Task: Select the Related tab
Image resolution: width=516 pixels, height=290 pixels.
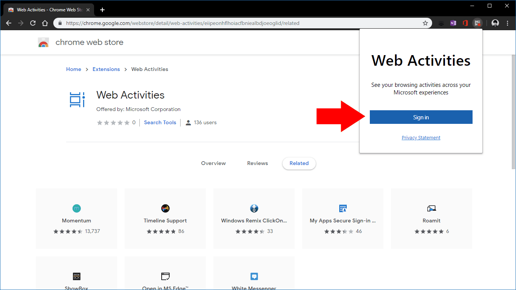Action: coord(299,163)
